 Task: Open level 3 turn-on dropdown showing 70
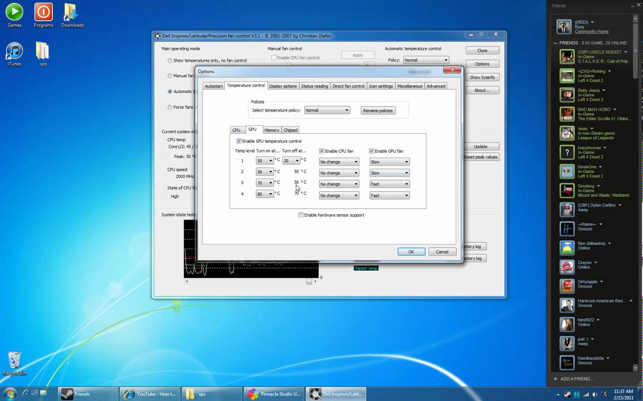(x=265, y=183)
